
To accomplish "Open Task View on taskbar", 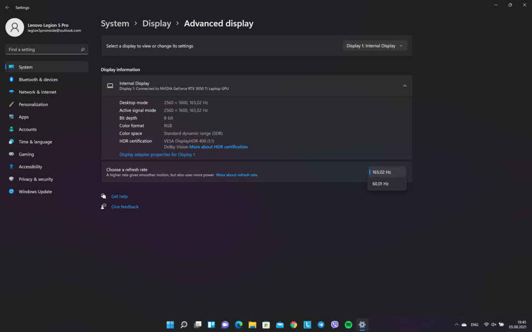I will (197, 325).
